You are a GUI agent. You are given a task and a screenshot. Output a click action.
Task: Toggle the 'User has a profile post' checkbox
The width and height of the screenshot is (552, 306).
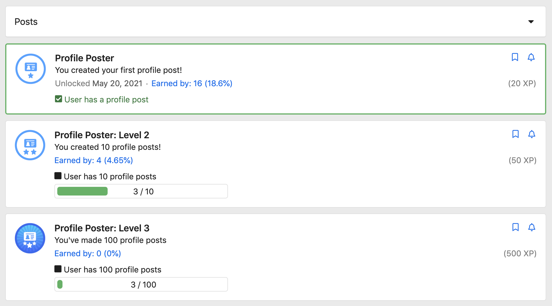[58, 99]
